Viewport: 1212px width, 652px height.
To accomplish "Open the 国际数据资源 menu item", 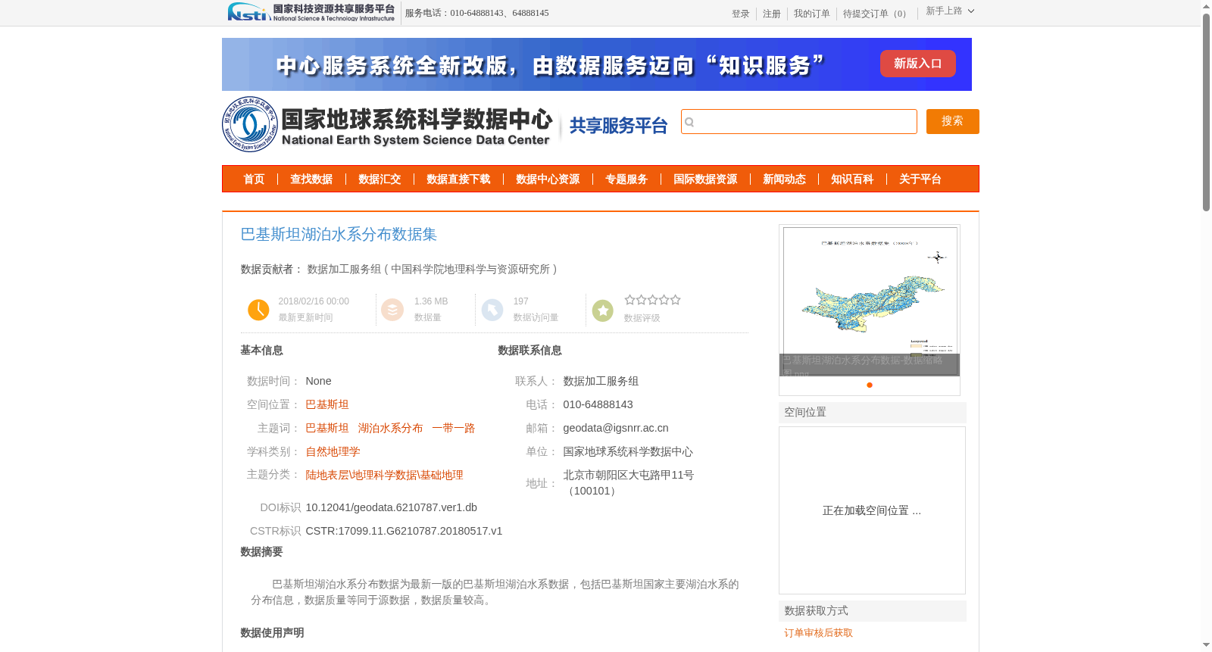I will pos(705,179).
